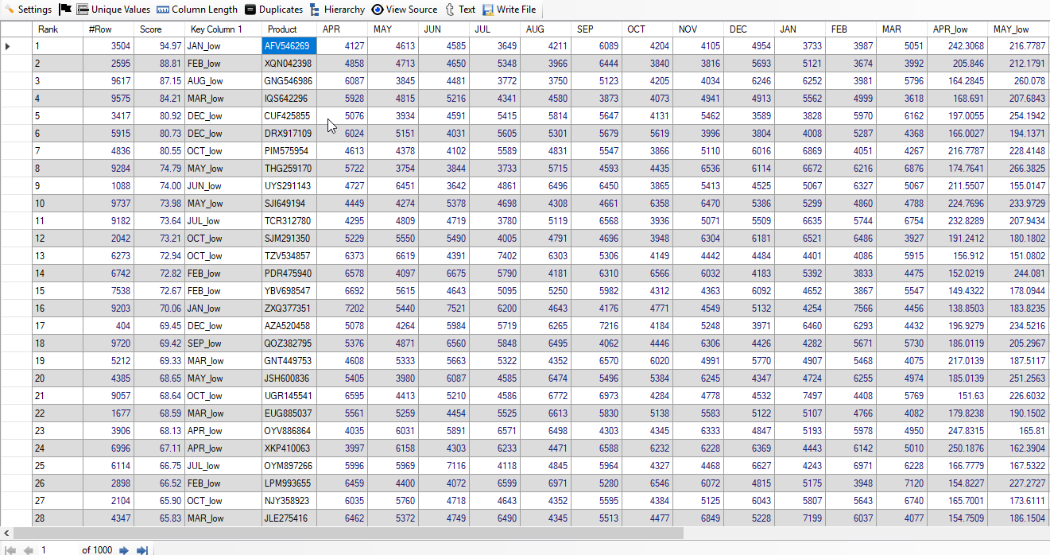Click the Rank column header
Viewport: 1050px width, 555px height.
click(x=48, y=29)
